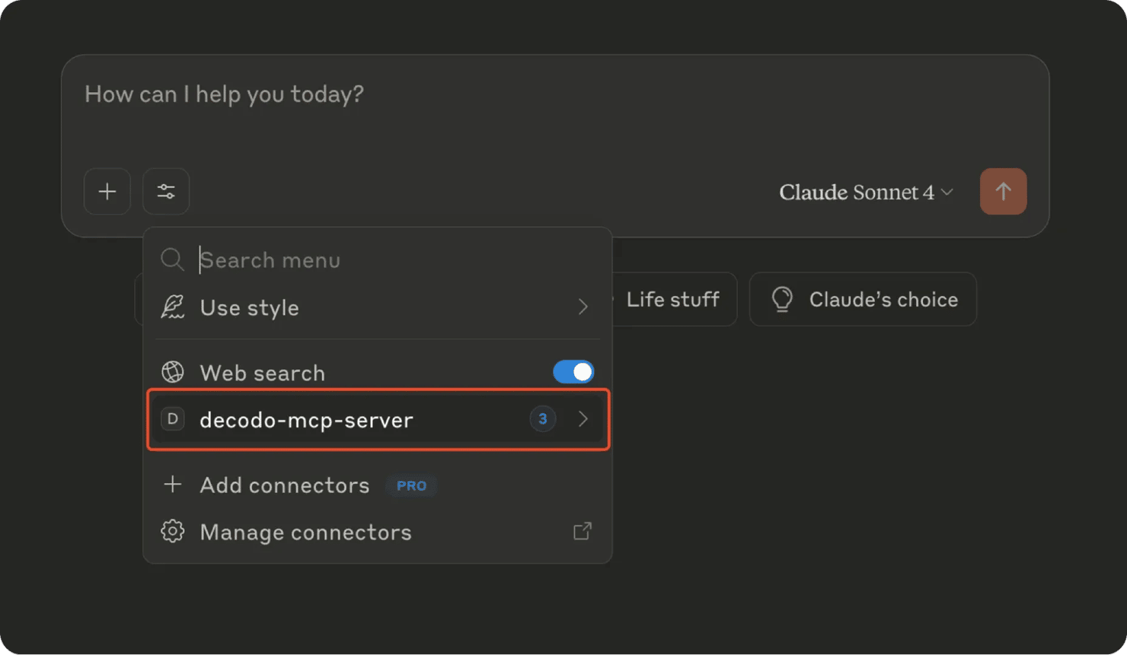
Task: Choose Add connectors
Action: coord(378,485)
